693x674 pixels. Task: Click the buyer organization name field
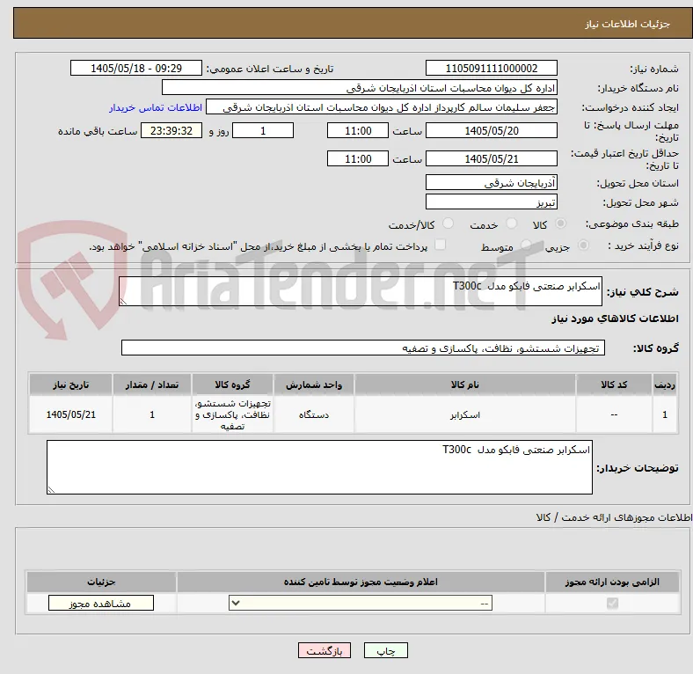360,88
